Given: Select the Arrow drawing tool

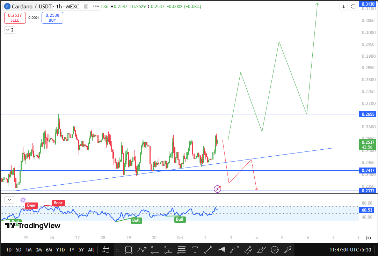Looking at the screenshot, I should [288, 250].
